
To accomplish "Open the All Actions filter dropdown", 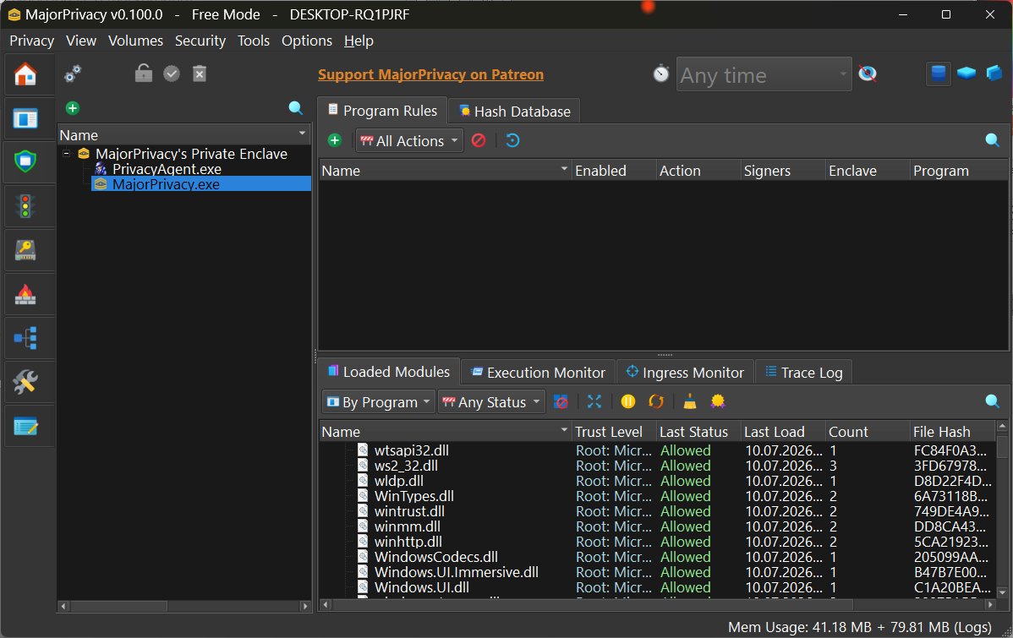I will pyautogui.click(x=409, y=141).
